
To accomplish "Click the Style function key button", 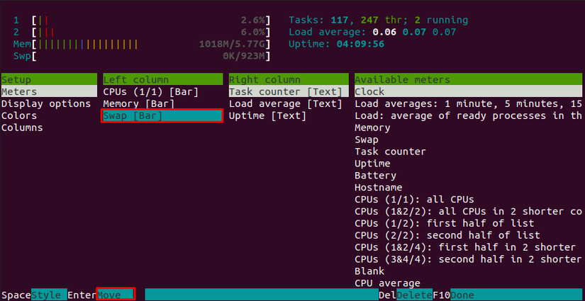I will [49, 295].
